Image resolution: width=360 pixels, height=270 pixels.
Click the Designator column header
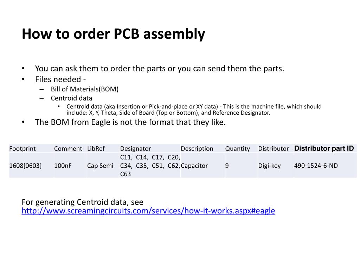tap(135, 149)
